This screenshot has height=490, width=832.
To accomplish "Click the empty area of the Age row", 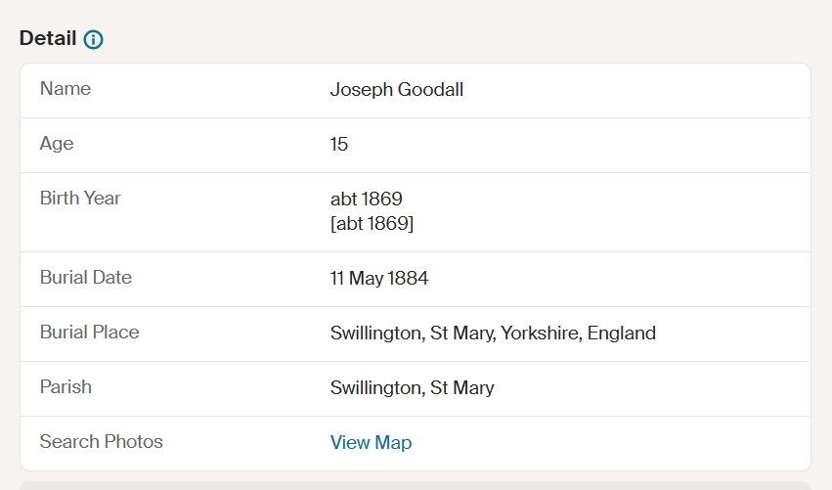I will (x=579, y=145).
